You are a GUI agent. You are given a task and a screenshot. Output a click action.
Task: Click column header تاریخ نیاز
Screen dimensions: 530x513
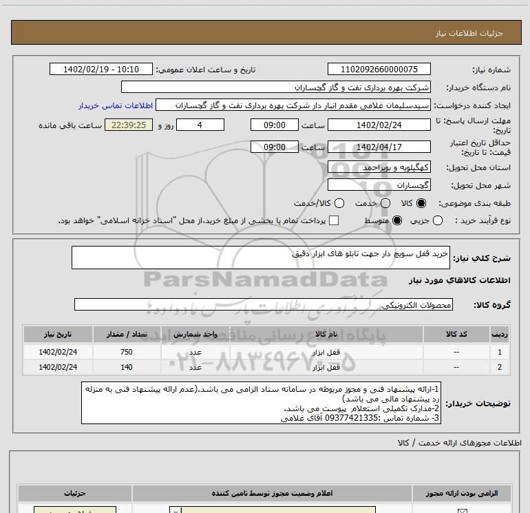tap(58, 335)
